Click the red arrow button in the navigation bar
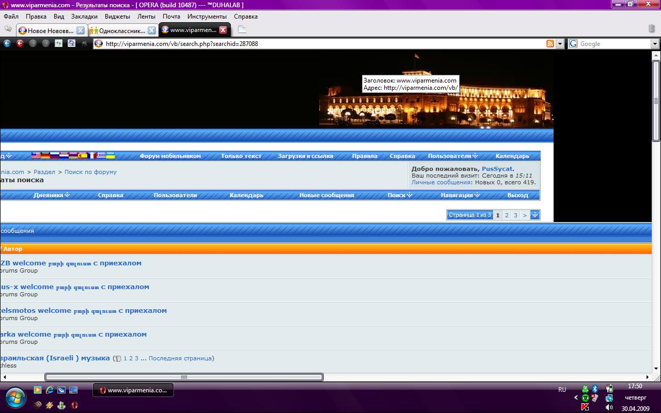The height and width of the screenshot is (413, 661). (20, 44)
